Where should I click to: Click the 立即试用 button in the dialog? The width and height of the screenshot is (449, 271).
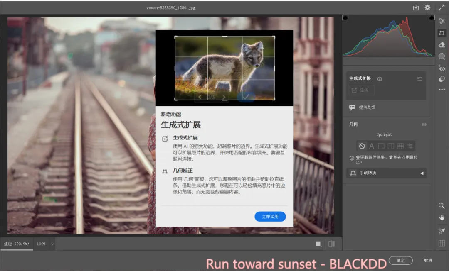coord(270,217)
